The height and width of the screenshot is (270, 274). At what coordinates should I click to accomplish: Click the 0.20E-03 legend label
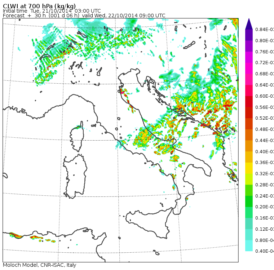coord(265,207)
